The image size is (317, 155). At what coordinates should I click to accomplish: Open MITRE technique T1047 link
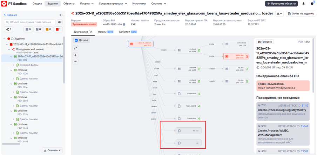click(304, 126)
